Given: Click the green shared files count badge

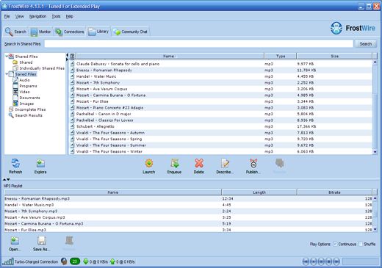Looking at the screenshot, I should click(x=75, y=261).
